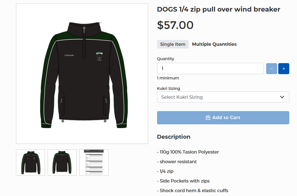Screen dimensions: 297x196
Task: Click the Description heading
Action: click(174, 137)
